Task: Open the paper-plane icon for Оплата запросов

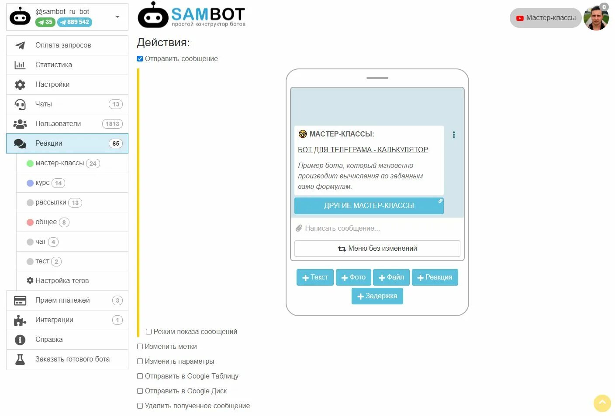Action: pos(20,45)
